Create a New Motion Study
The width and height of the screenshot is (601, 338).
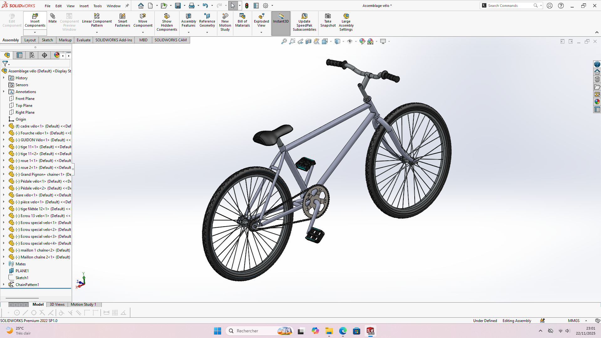(225, 22)
